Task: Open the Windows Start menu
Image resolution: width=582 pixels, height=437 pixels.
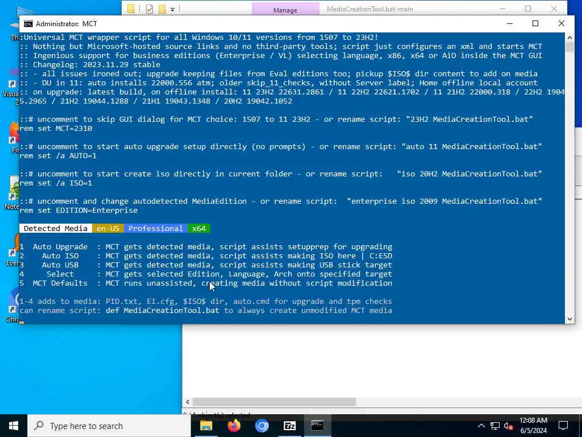Action: coord(14,426)
